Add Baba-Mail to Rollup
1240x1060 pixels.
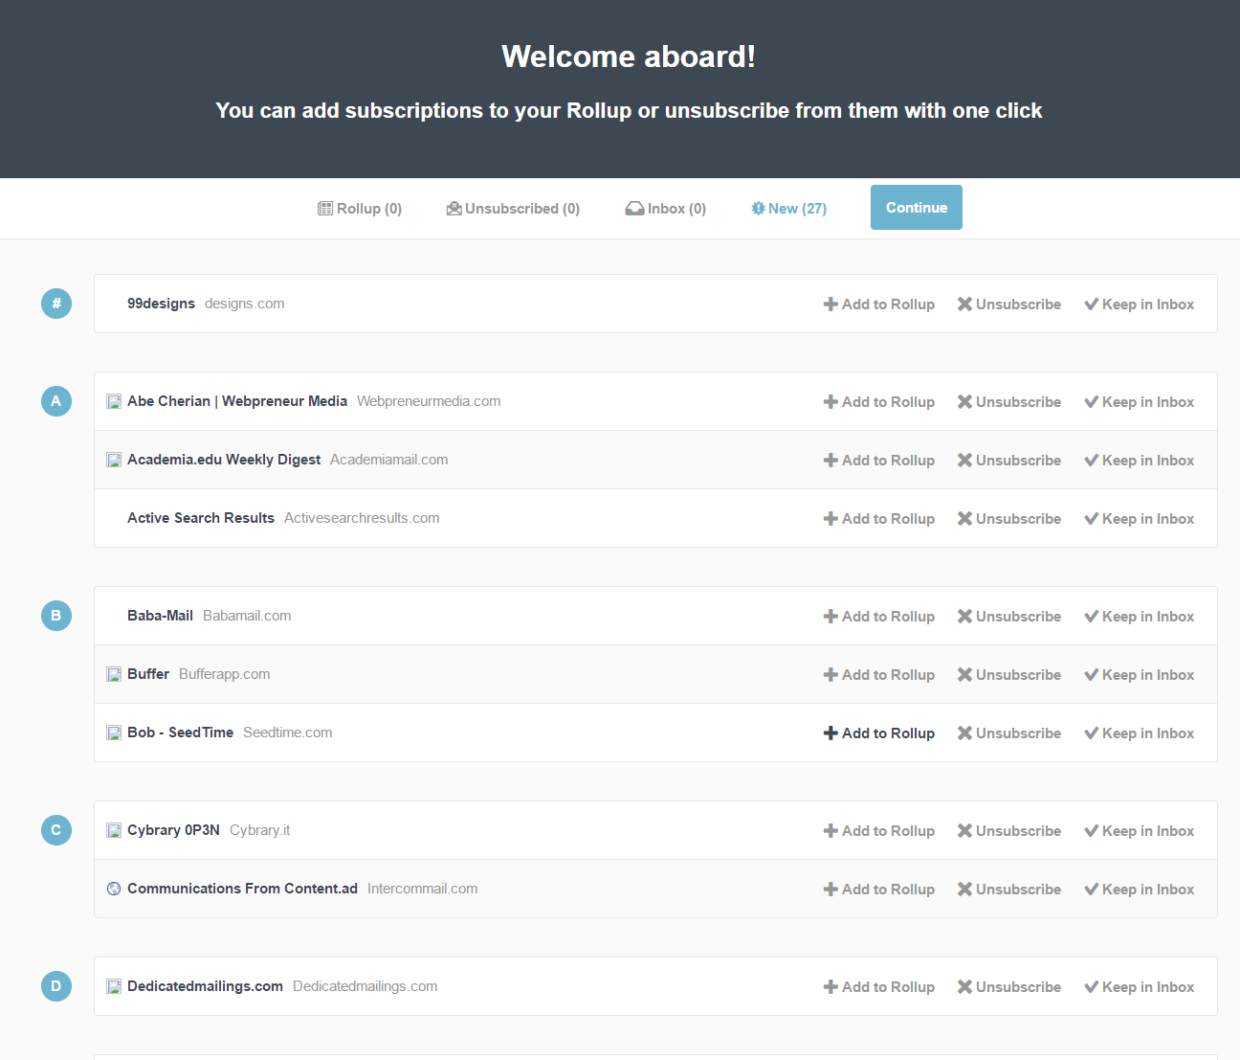tap(879, 617)
